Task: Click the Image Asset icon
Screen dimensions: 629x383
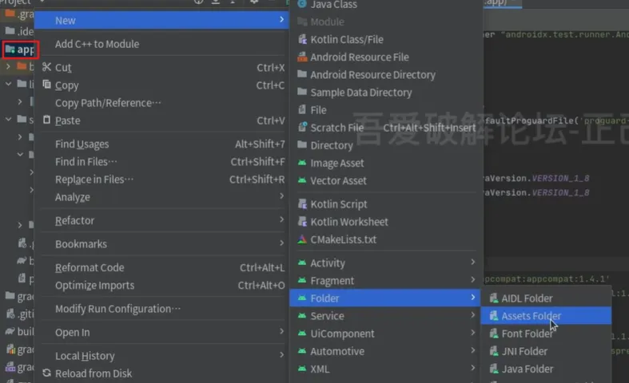Action: coord(302,163)
